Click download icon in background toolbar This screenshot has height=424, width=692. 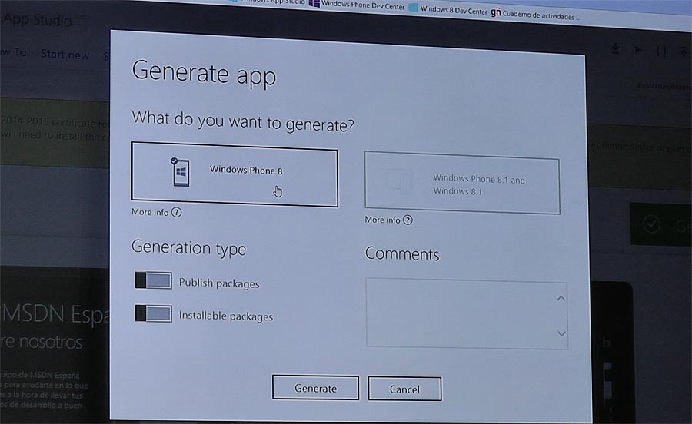coord(616,49)
